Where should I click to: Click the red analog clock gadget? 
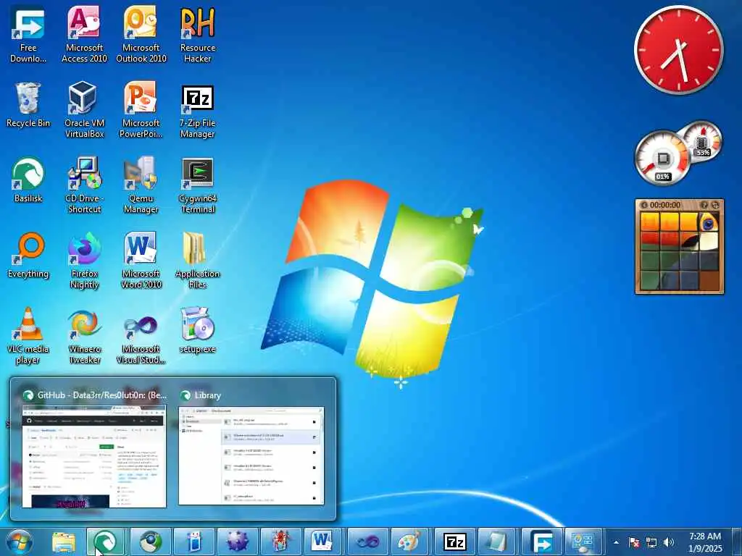pos(678,50)
